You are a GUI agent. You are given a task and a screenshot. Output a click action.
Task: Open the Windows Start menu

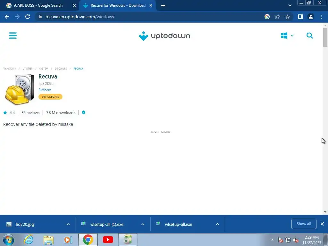tap(9, 240)
